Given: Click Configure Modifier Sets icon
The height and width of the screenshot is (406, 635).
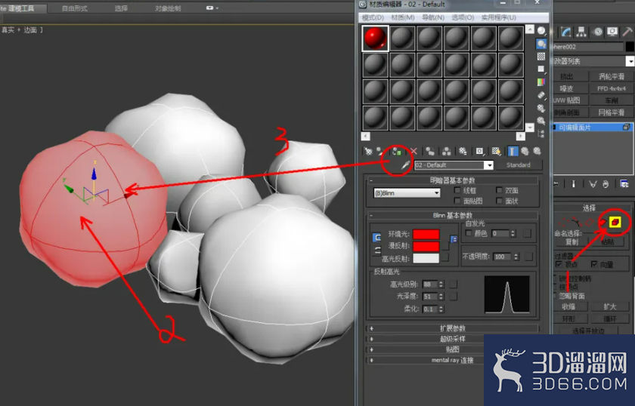Looking at the screenshot, I should (624, 184).
